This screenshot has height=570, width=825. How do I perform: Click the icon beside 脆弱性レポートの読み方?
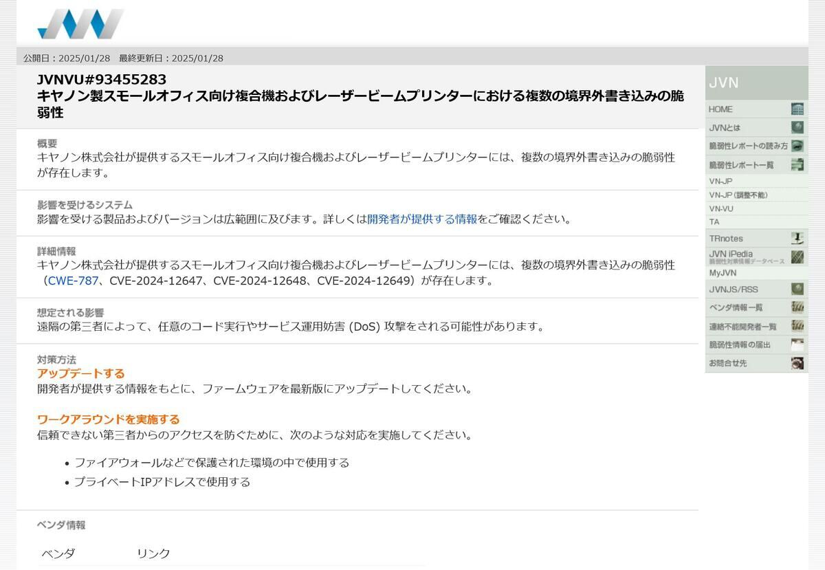pos(797,146)
